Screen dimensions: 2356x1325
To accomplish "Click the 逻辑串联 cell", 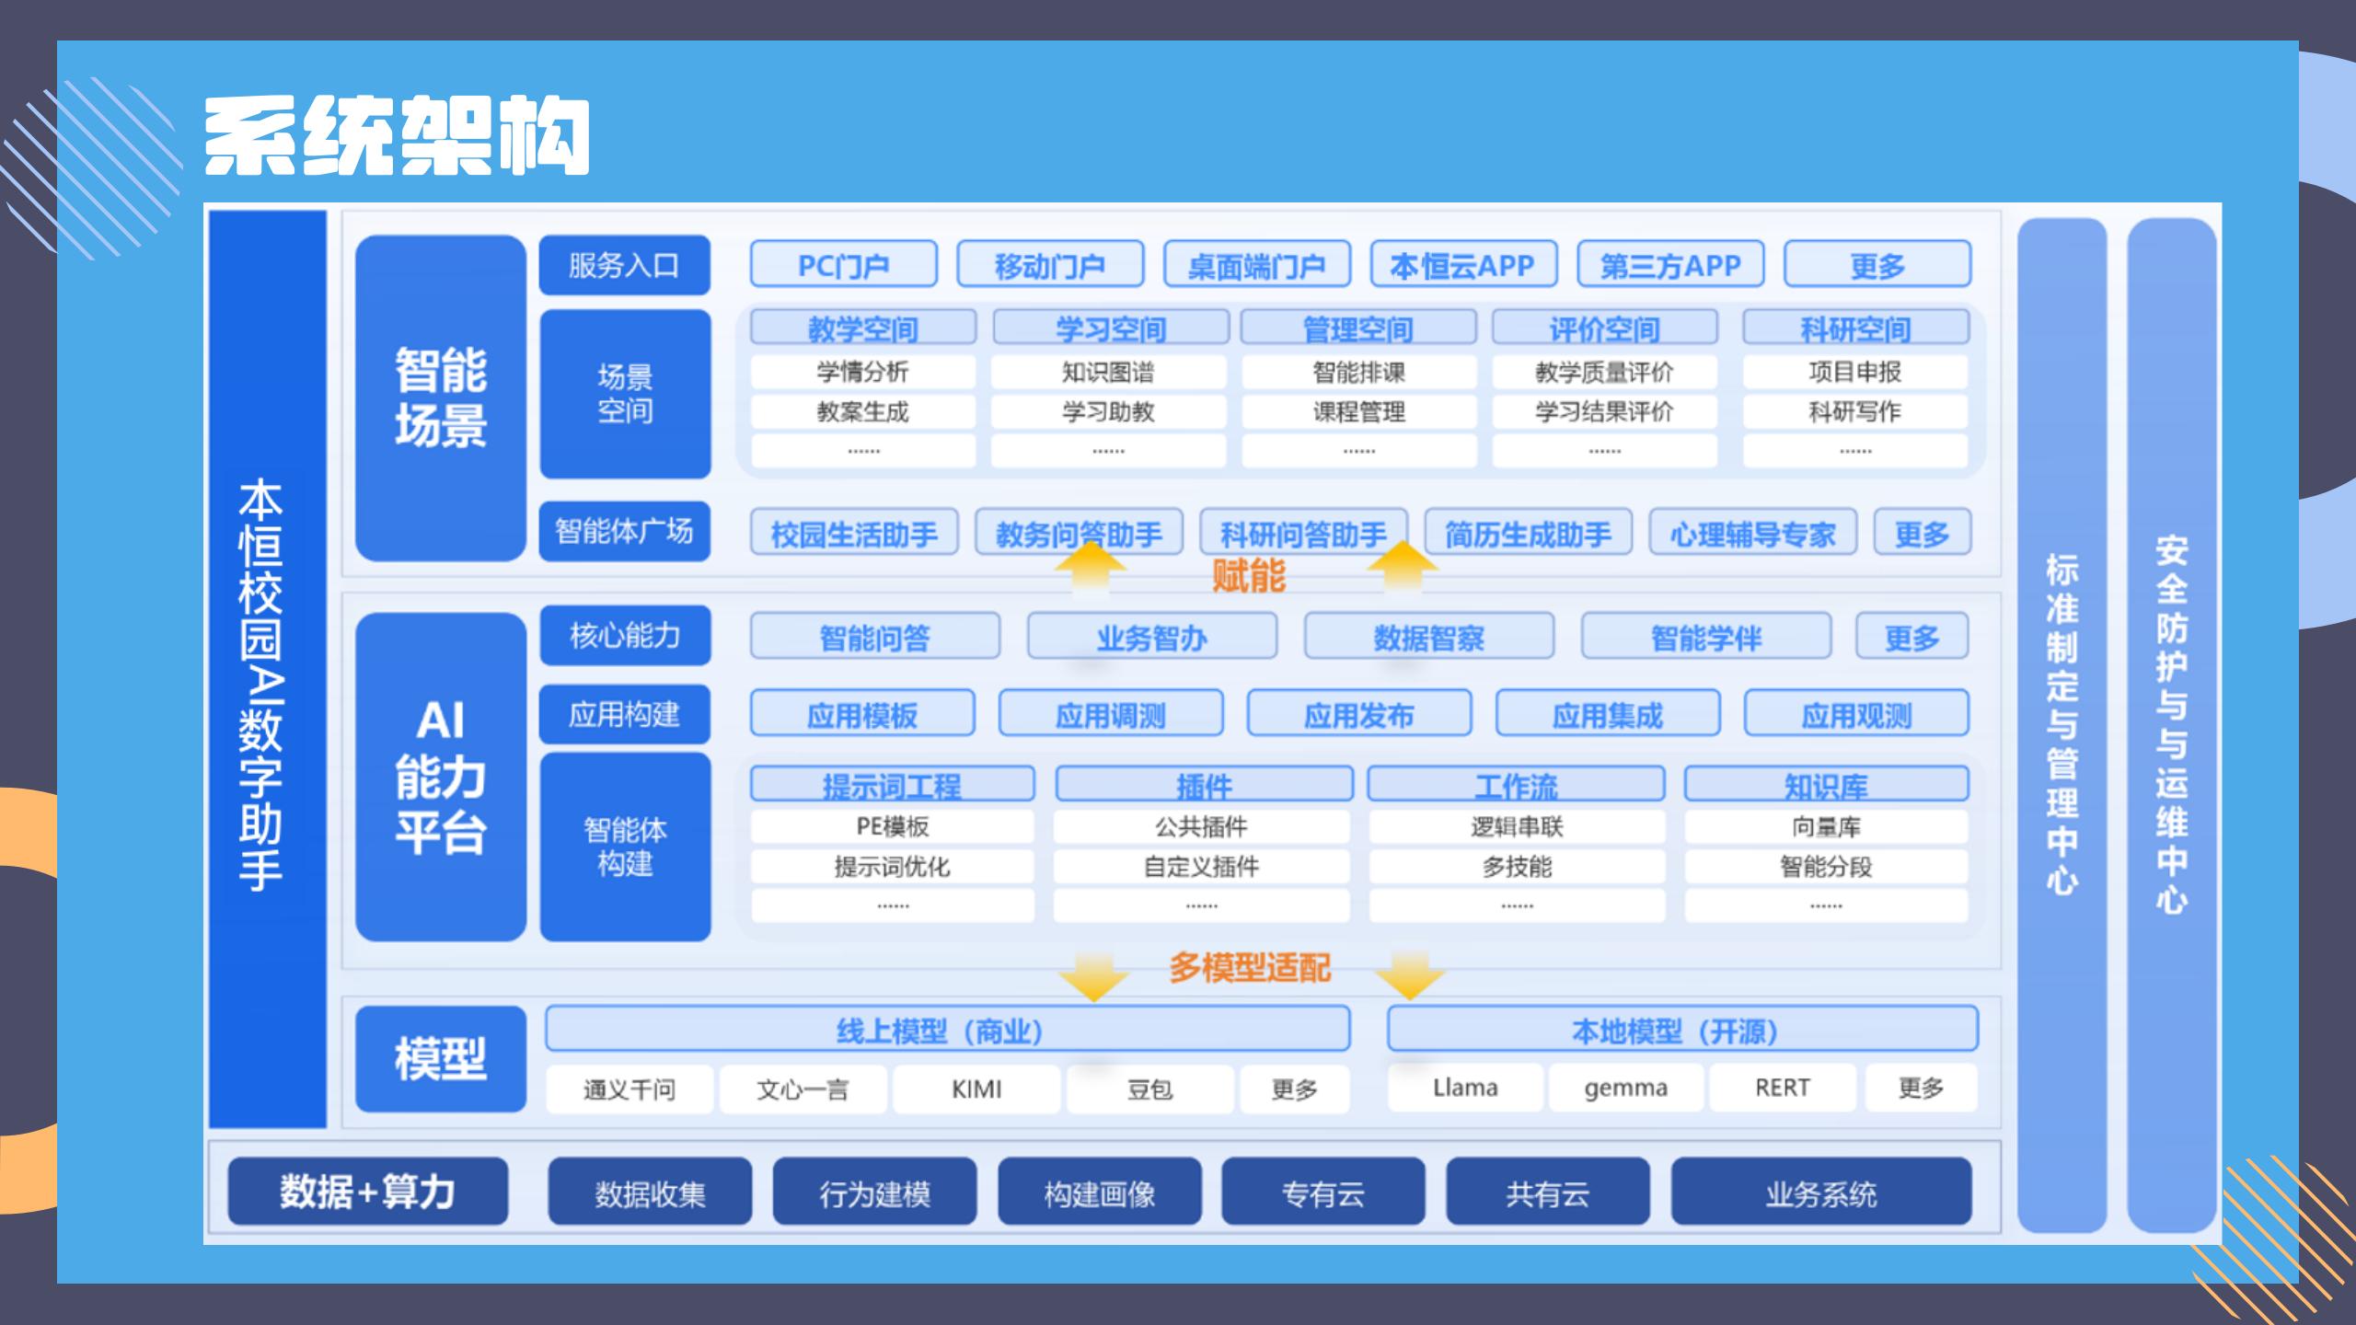I will click(1517, 826).
